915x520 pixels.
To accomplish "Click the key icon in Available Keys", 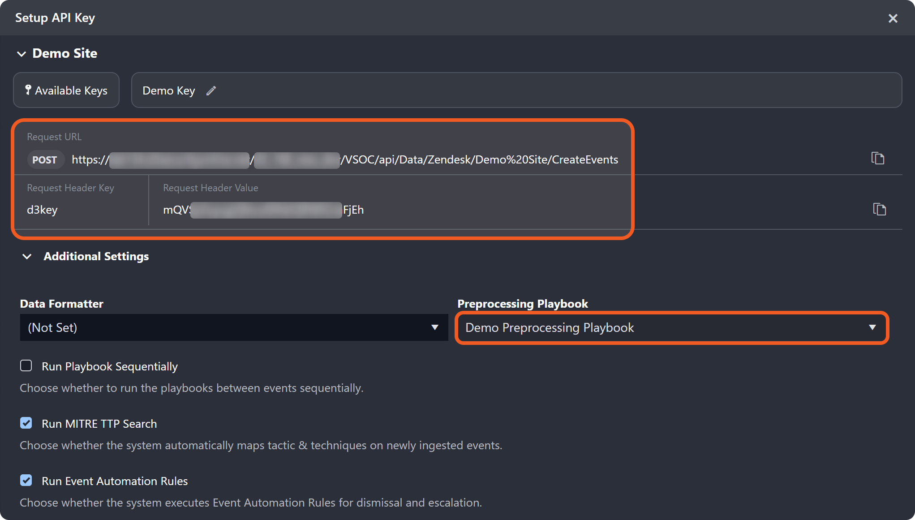I will point(28,90).
